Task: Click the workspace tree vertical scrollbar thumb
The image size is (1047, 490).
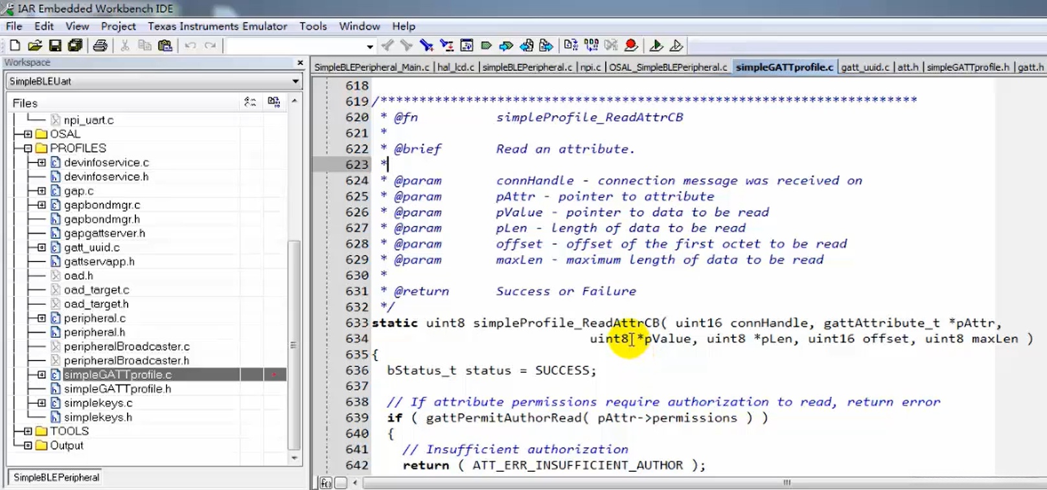Action: point(294,345)
